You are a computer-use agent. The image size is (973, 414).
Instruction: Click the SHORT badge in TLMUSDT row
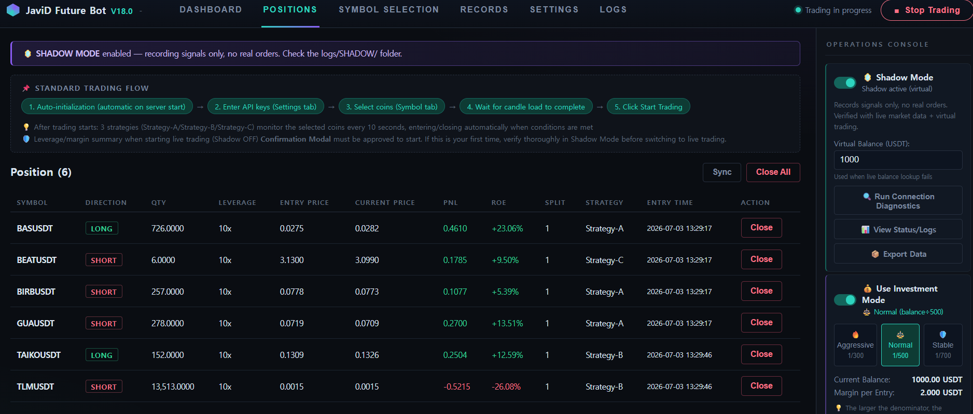[104, 387]
